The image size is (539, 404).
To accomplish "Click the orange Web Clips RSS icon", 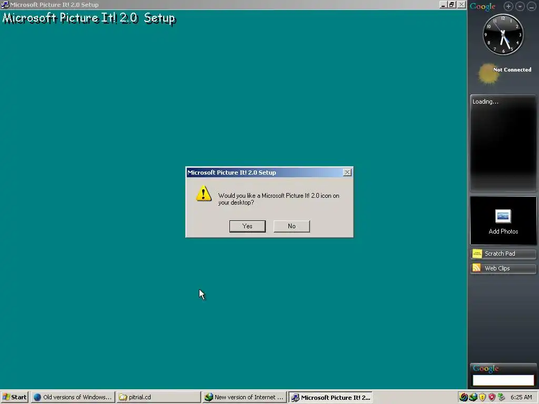I will (477, 268).
